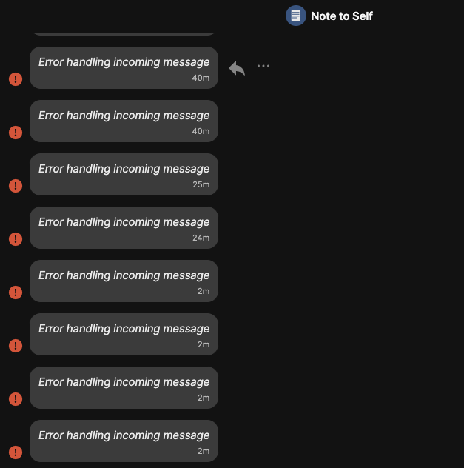This screenshot has height=468, width=464.
Task: Select the second error bubble timestamped 40m
Action: point(124,121)
